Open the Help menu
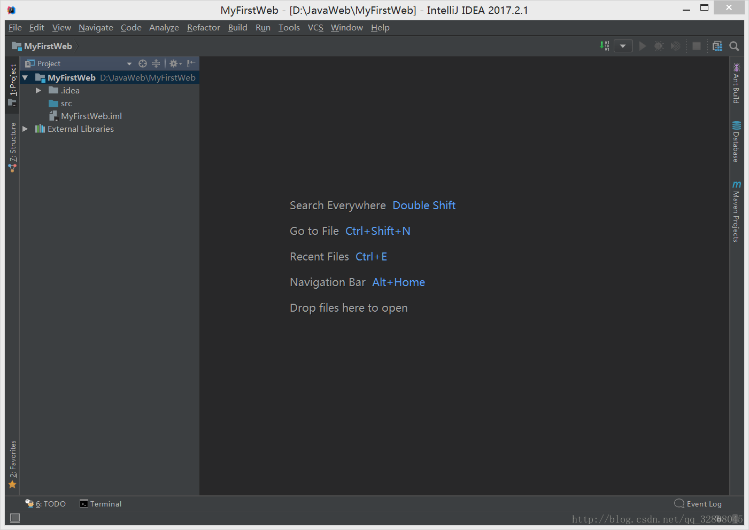 tap(380, 27)
